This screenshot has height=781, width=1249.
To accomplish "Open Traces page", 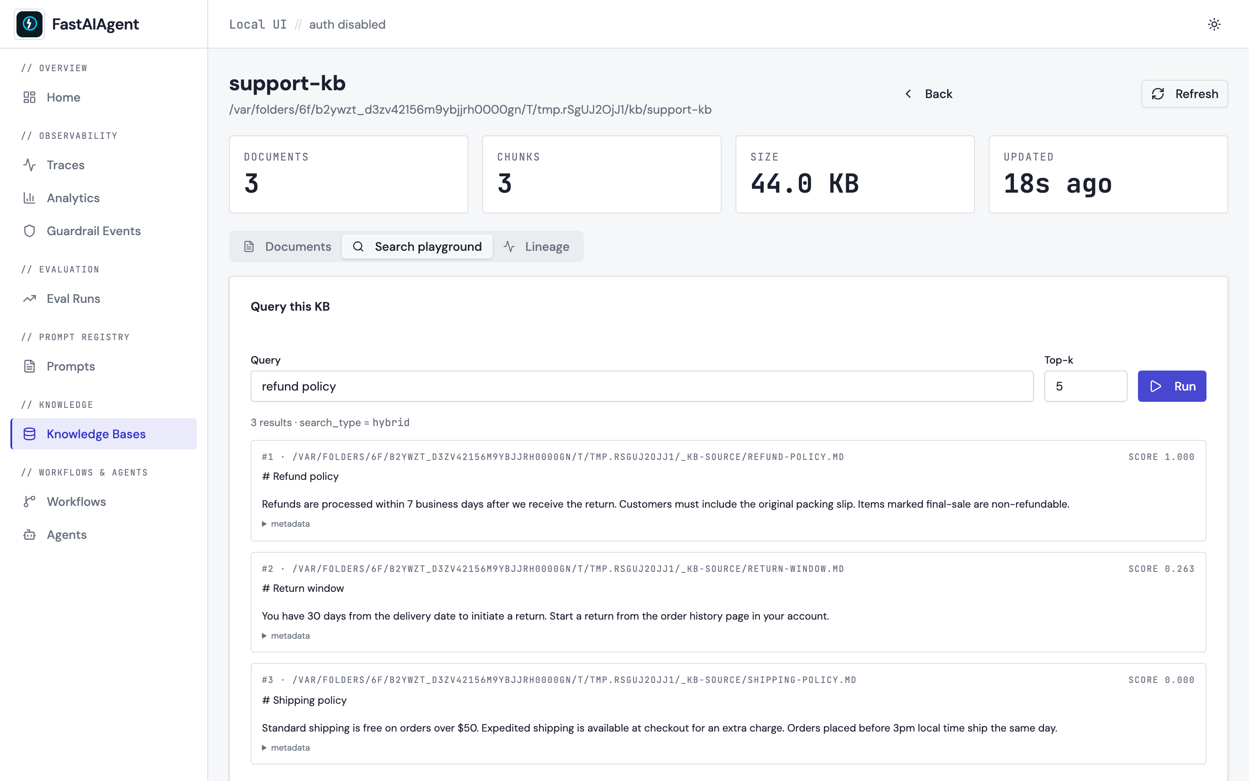I will click(104, 165).
